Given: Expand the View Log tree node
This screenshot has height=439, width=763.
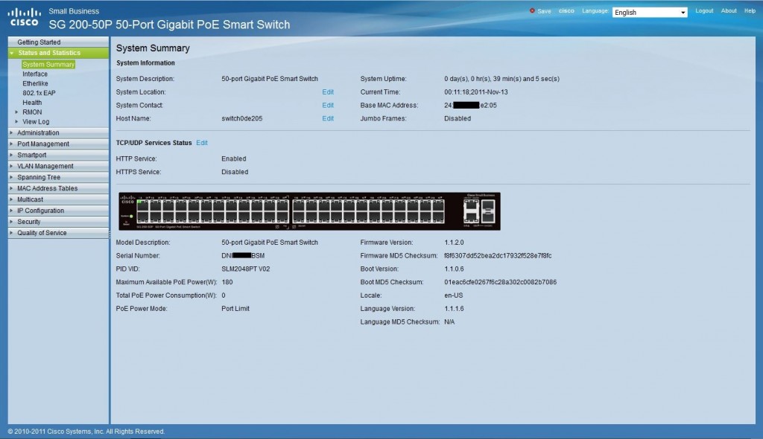Looking at the screenshot, I should click(x=17, y=122).
